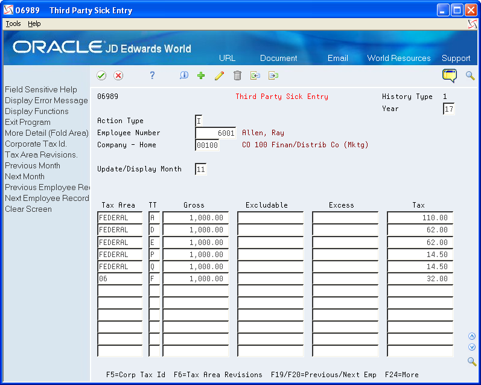Click the next record arrow toolbar icon
The width and height of the screenshot is (481, 385).
tap(273, 75)
